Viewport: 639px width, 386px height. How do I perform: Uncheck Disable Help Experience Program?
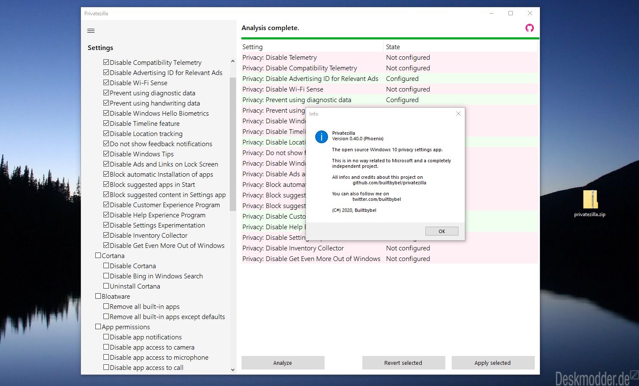pyautogui.click(x=106, y=215)
